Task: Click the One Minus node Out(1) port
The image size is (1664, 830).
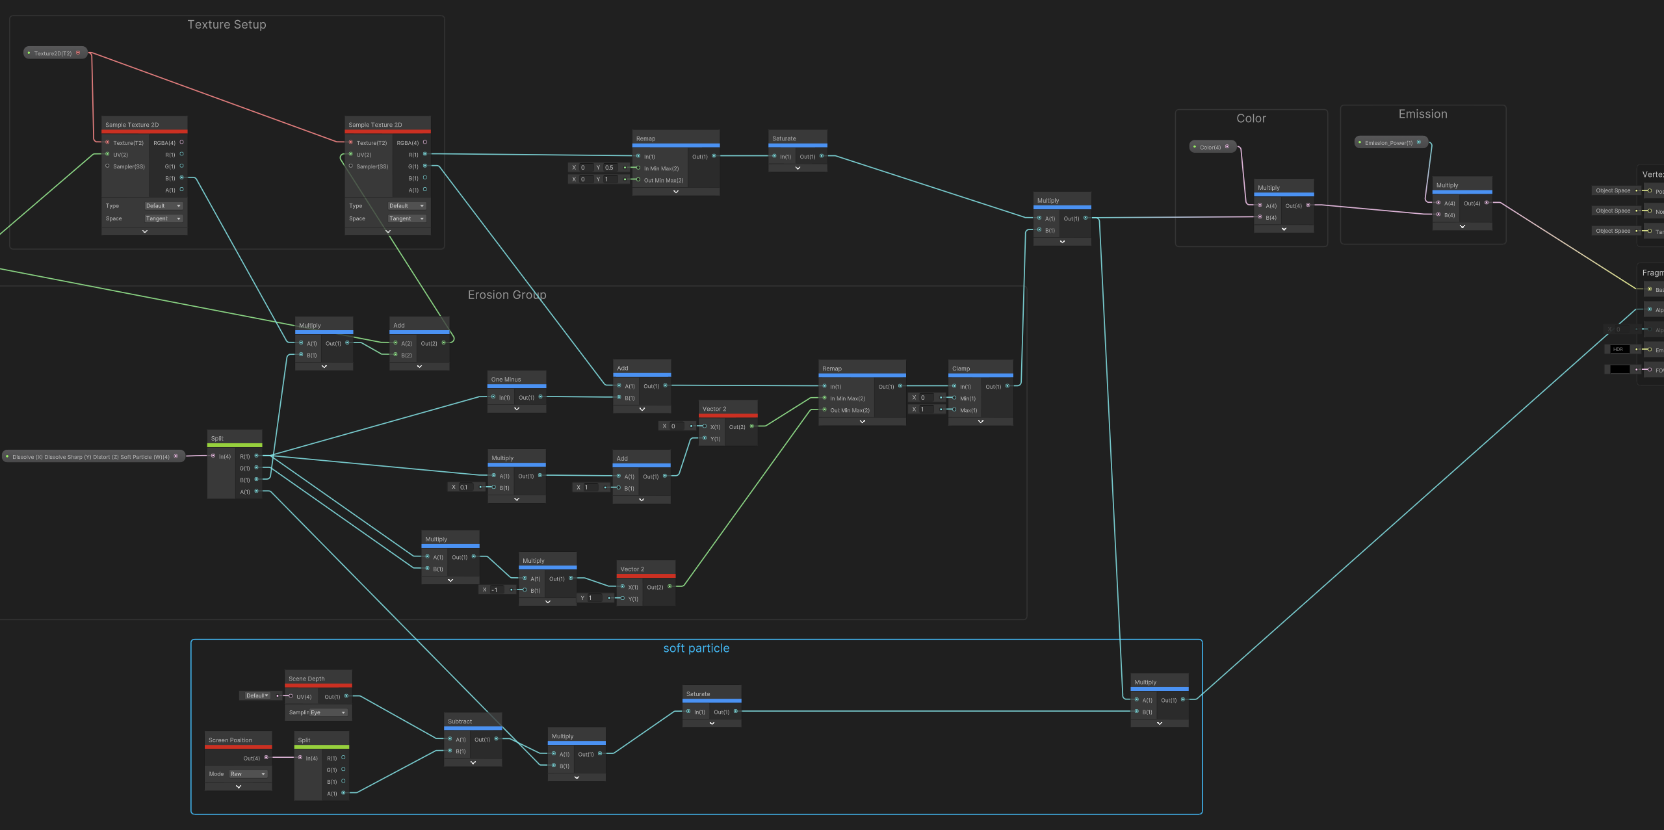Action: (x=539, y=396)
